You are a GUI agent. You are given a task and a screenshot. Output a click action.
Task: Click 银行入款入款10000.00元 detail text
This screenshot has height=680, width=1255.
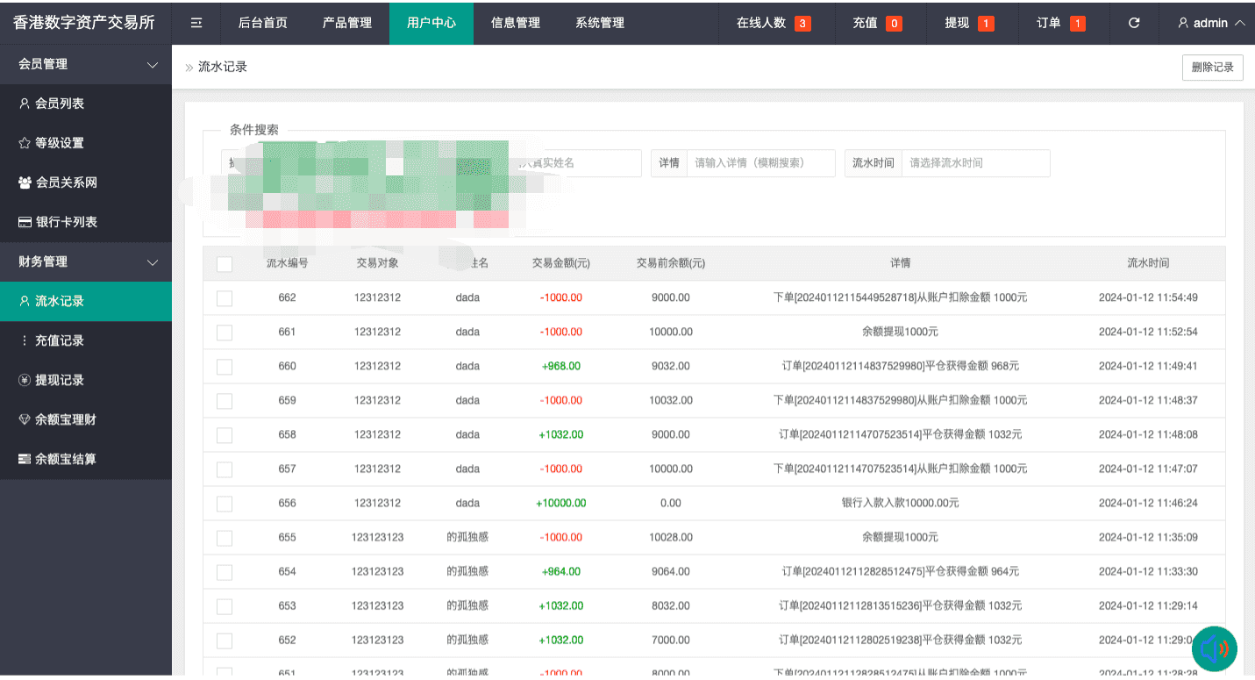(x=900, y=504)
